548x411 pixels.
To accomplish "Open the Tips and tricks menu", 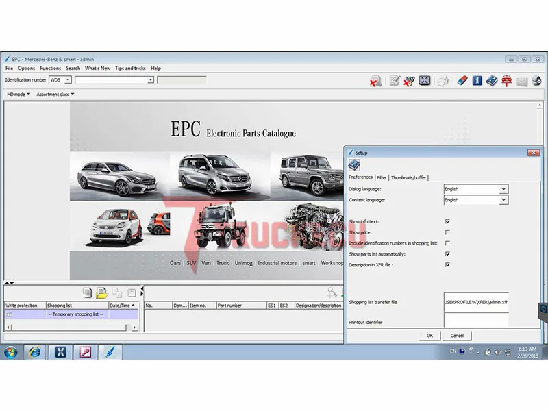I will 130,68.
